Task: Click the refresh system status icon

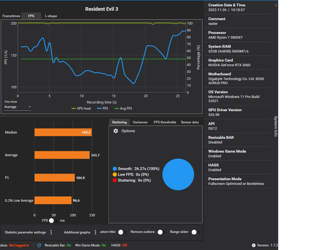Action: [x=39, y=245]
